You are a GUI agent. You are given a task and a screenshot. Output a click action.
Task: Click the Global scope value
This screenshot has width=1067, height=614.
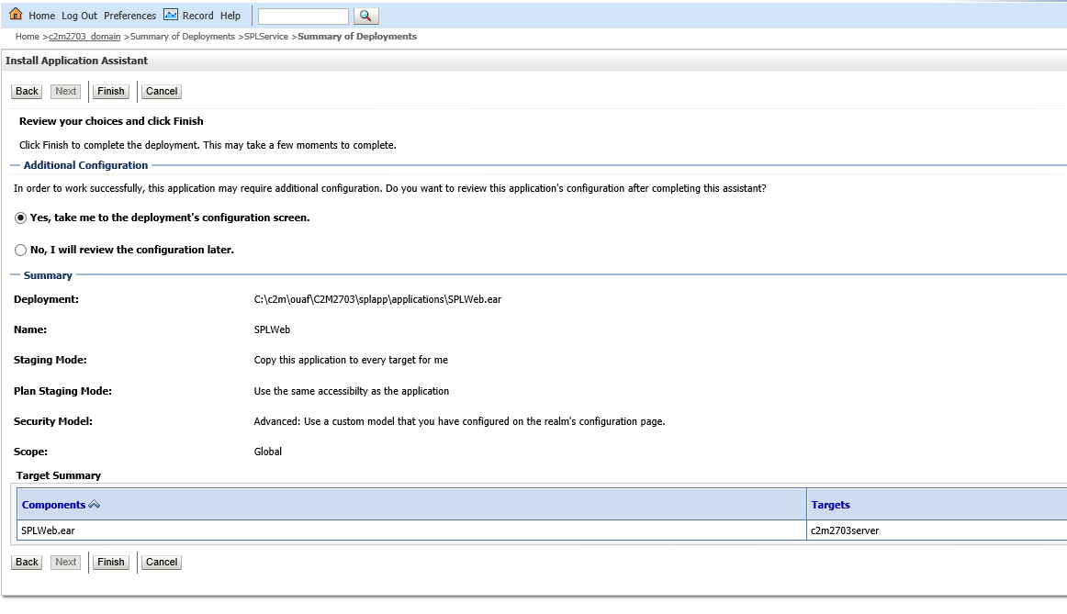(268, 452)
